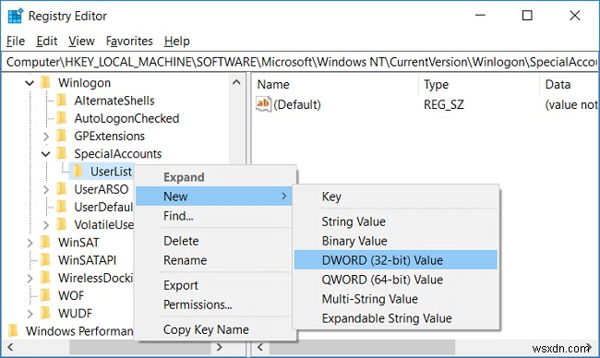This screenshot has height=358, width=600.
Task: Click the AutoLogonChecked folder icon
Action: (x=62, y=118)
